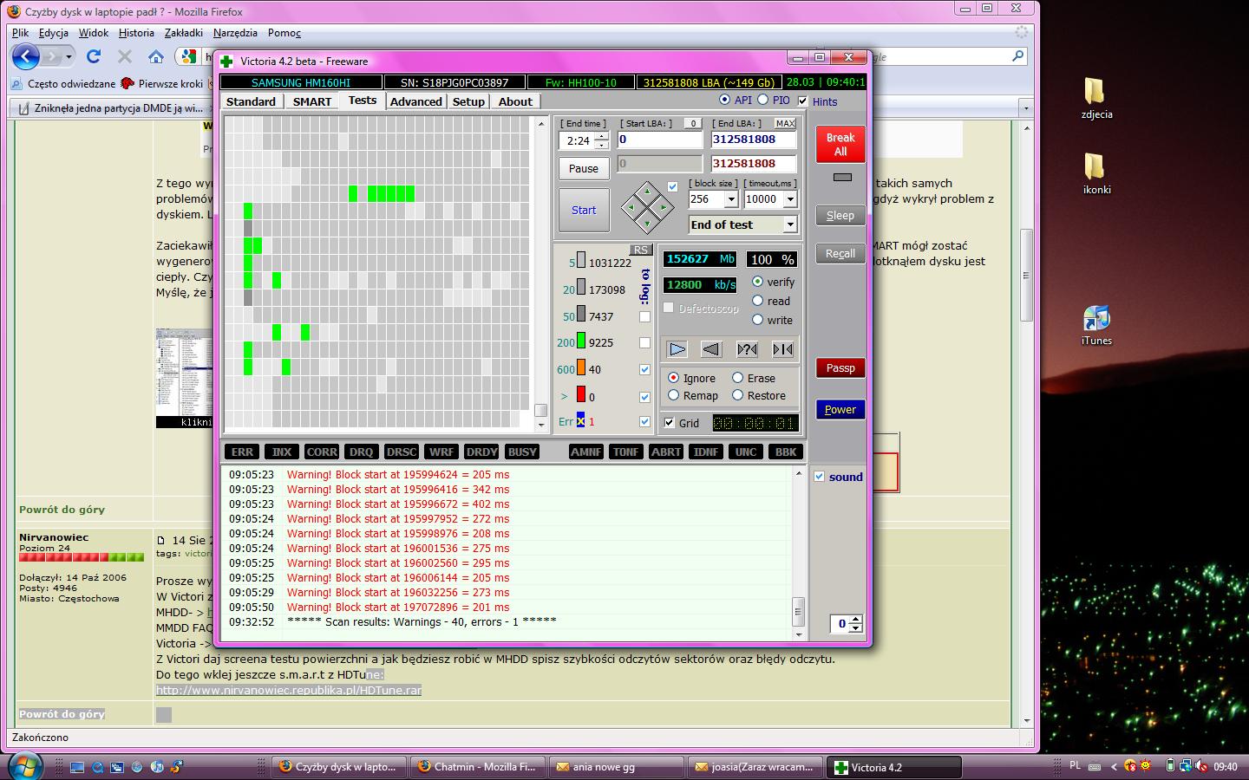Reload the page in Firefox
The width and height of the screenshot is (1249, 780).
[94, 56]
